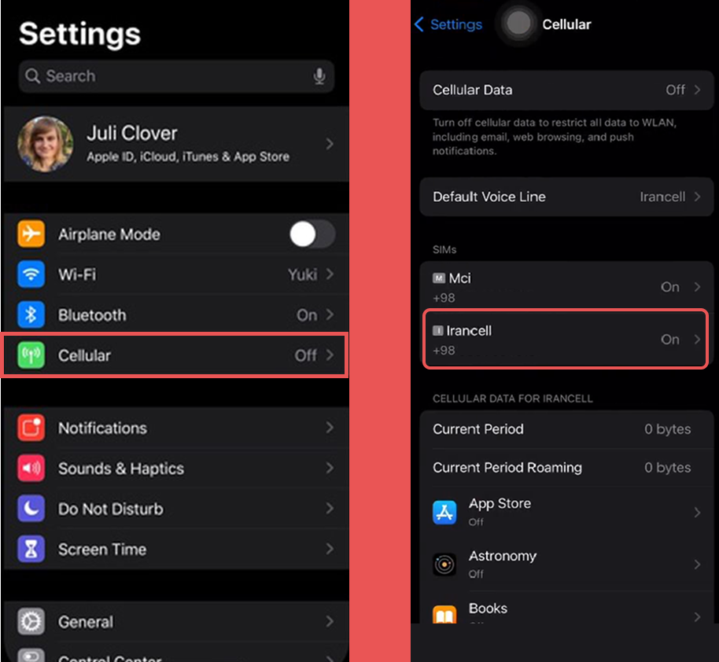Image resolution: width=719 pixels, height=662 pixels.
Task: Tap the Airplane Mode orange icon
Action: [x=31, y=234]
